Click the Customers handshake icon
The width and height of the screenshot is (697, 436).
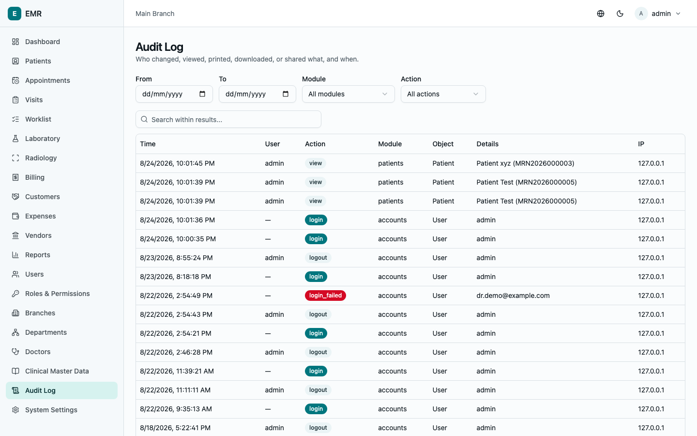15,197
